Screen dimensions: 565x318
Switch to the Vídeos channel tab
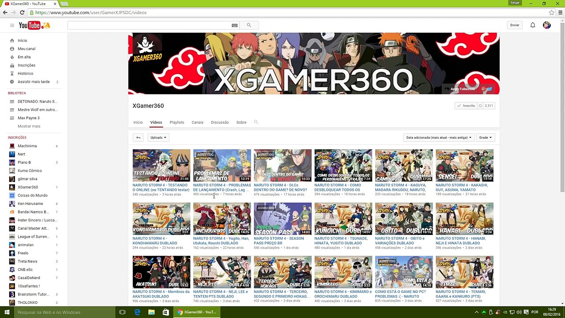(156, 122)
